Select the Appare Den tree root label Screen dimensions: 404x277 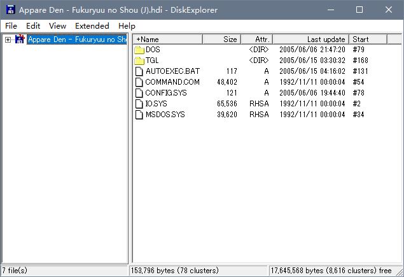(77, 39)
